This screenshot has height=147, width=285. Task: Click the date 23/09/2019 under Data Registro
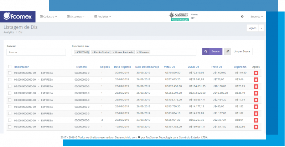point(122,120)
